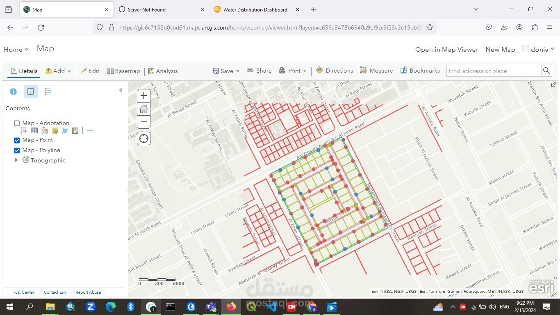Image resolution: width=560 pixels, height=315 pixels.
Task: Show hidden system tray icons
Action: 453,307
